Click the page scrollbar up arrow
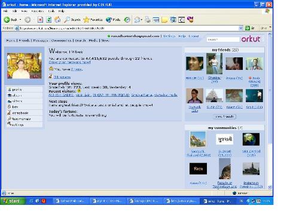 tap(270, 35)
